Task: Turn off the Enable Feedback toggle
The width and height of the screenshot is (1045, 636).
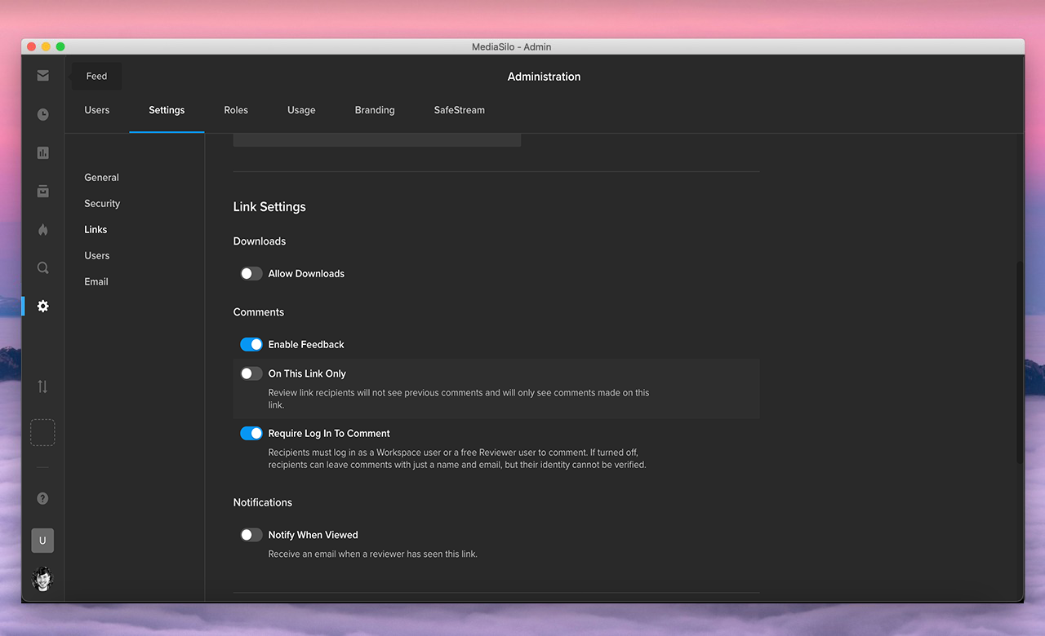Action: tap(251, 345)
